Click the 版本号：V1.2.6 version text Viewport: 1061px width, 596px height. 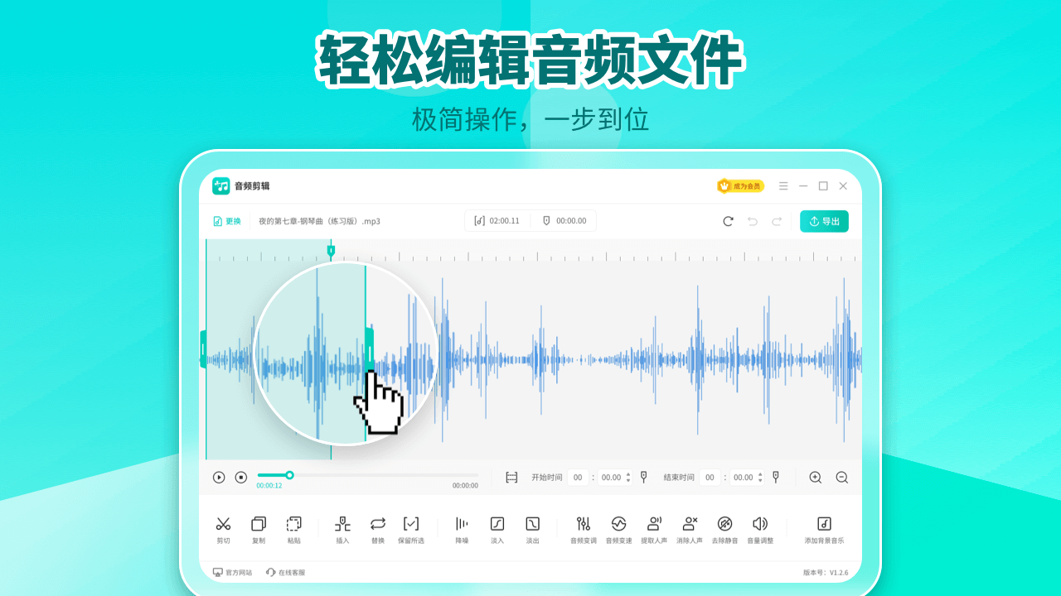coord(826,572)
